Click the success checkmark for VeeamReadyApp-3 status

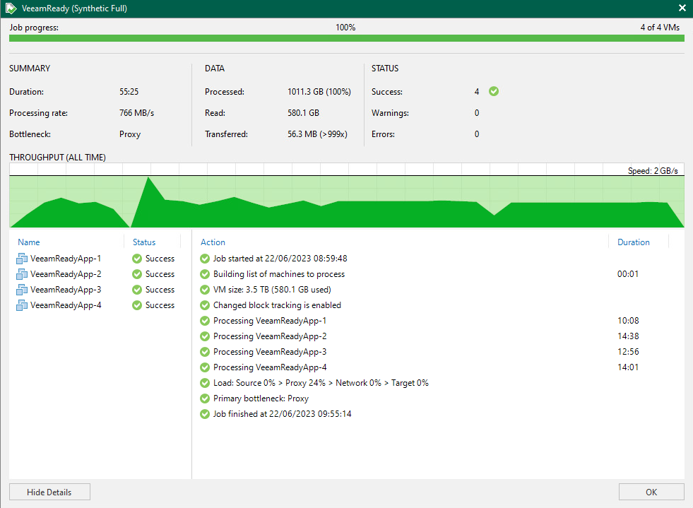pyautogui.click(x=137, y=290)
